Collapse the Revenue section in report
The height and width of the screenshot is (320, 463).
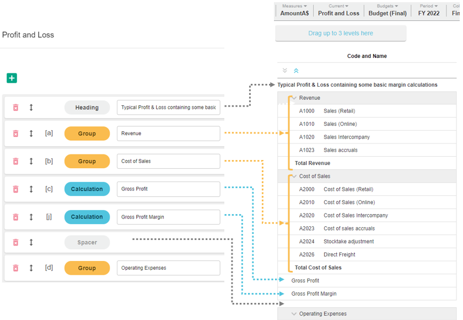click(294, 98)
